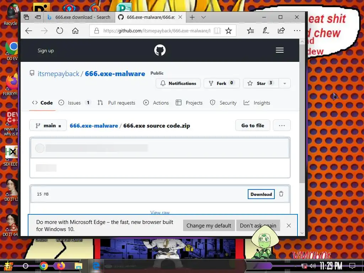Open itsmepayback user profile link
This screenshot has width=364, height=273.
59,74
